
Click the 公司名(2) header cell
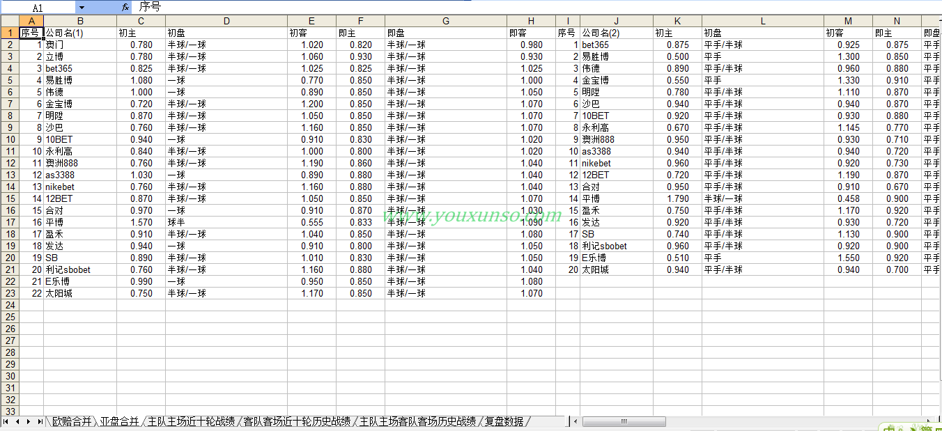(617, 33)
